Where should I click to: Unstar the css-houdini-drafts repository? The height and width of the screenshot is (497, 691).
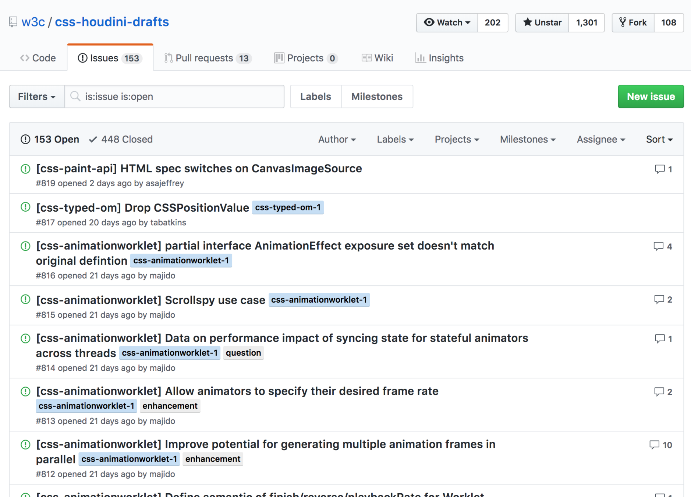[542, 22]
